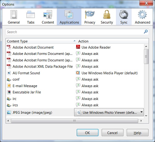Viewport: 155px width, 142px height.
Task: Go to the Privacy tab
Action: point(90,17)
